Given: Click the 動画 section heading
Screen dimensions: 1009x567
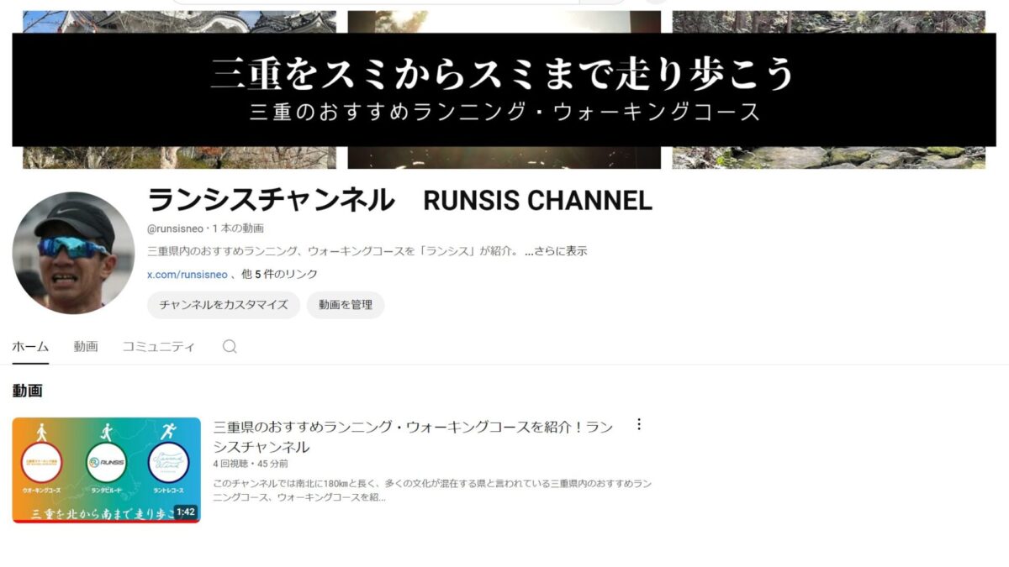Looking at the screenshot, I should tap(29, 391).
